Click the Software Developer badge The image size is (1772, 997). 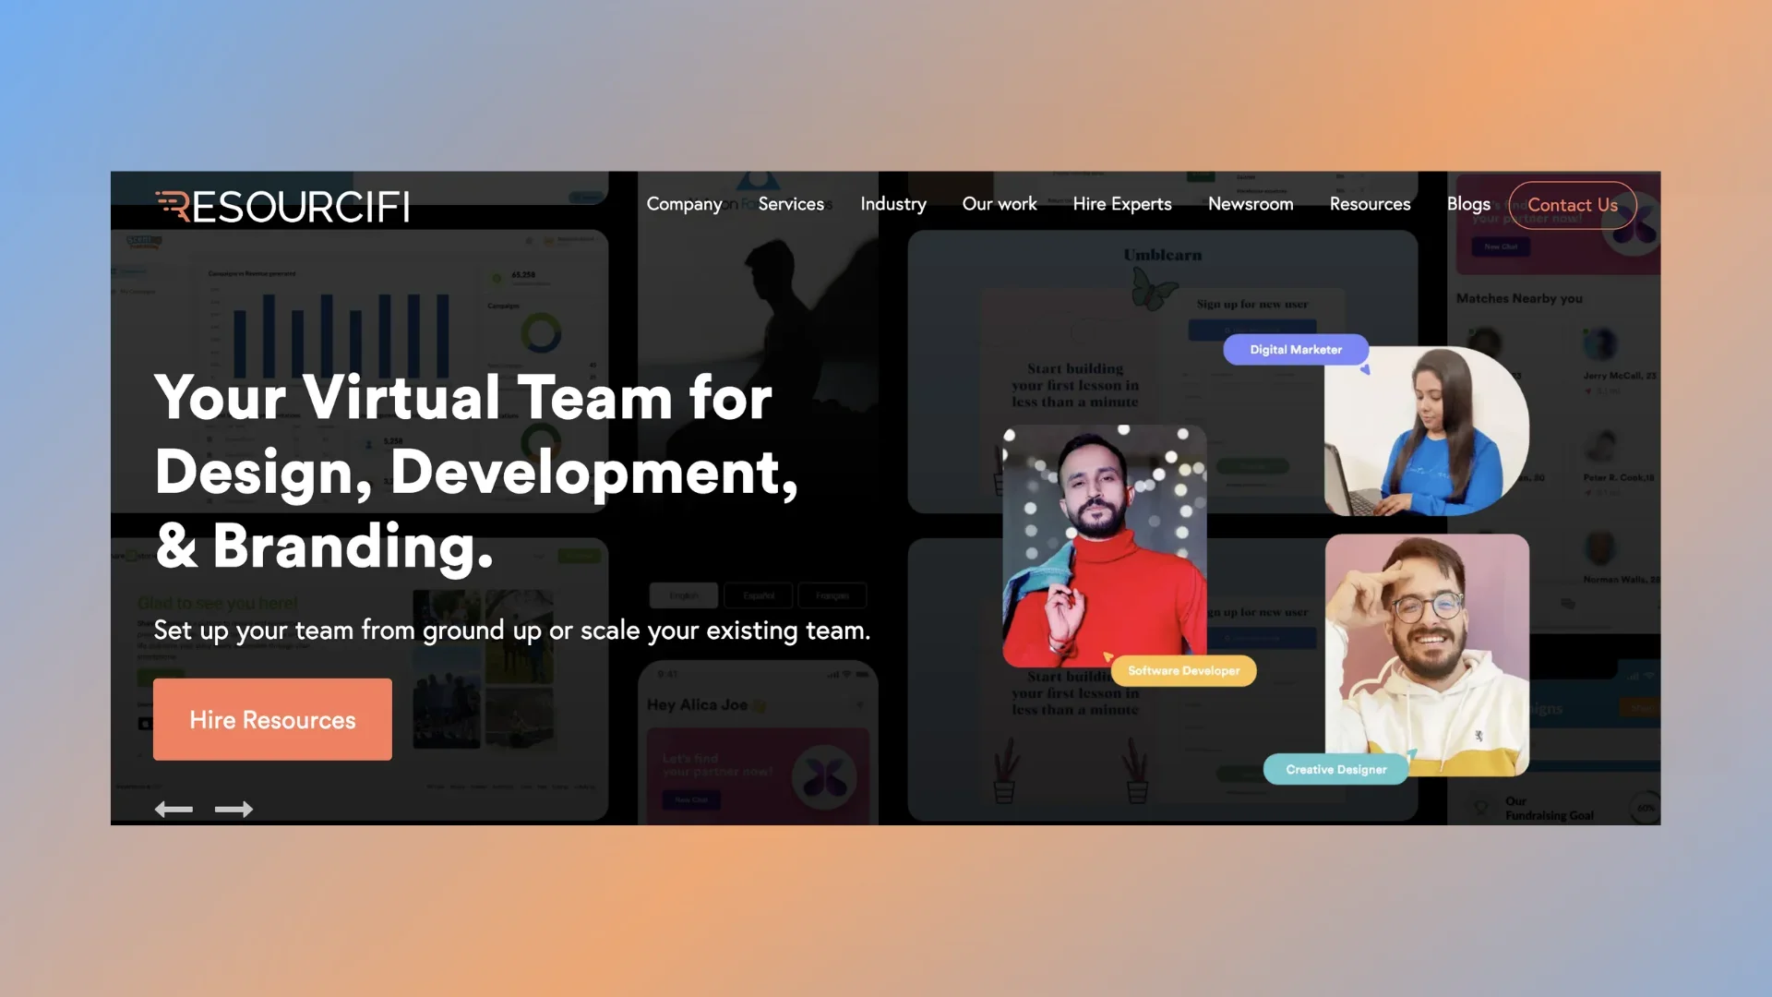coord(1183,671)
